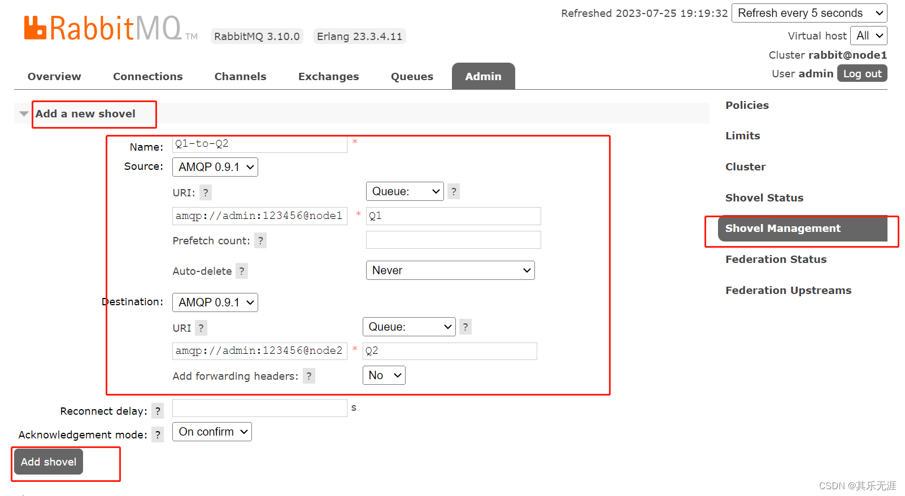Open Destination protocol AMQP 0.9.1 dropdown
This screenshot has height=496, width=905.
215,302
